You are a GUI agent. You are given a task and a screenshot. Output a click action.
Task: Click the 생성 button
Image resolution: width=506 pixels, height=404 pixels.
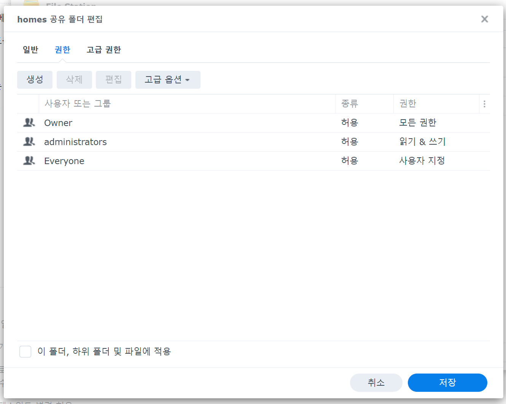point(35,80)
